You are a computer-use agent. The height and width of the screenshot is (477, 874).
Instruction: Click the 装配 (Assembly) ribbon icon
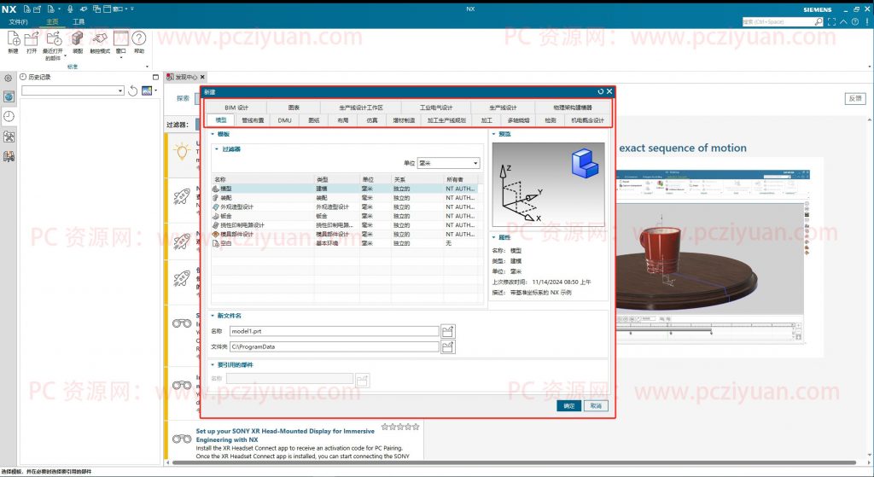point(78,38)
